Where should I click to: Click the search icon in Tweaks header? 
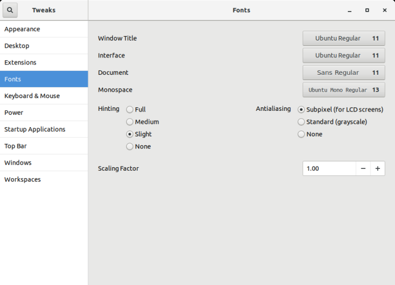[10, 10]
